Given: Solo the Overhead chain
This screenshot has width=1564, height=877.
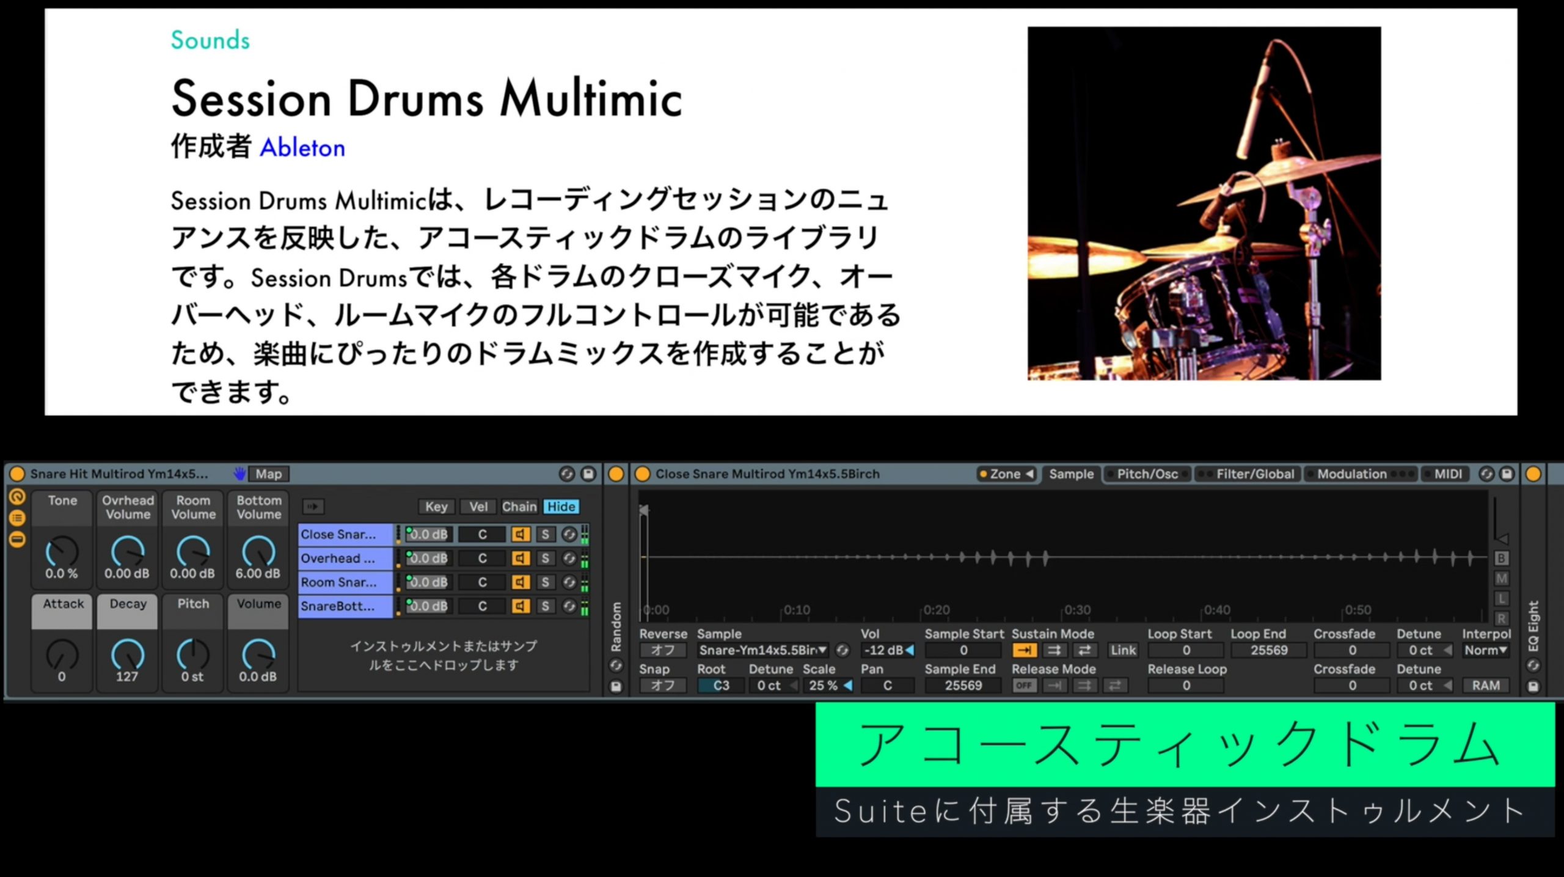Looking at the screenshot, I should click(545, 559).
